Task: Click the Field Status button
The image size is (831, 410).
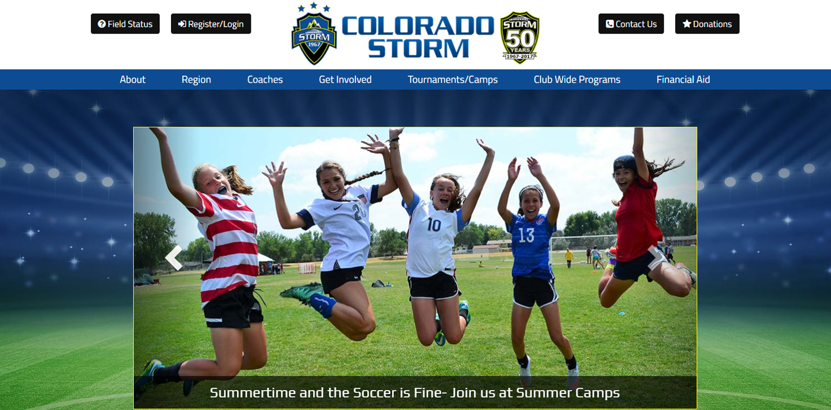Action: click(125, 24)
